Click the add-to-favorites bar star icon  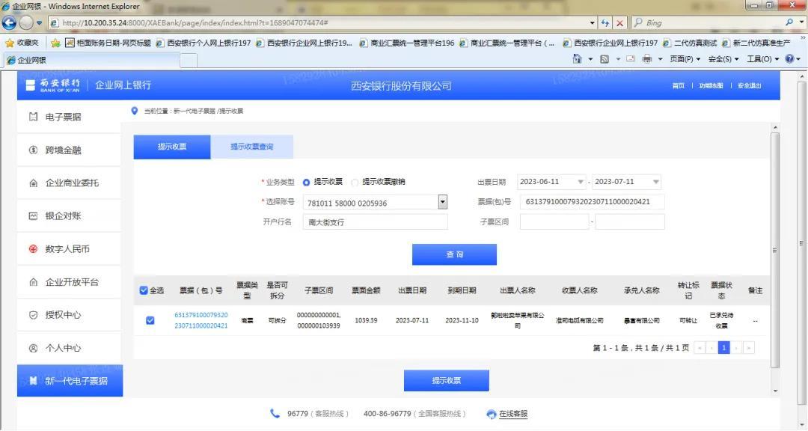tap(55, 43)
